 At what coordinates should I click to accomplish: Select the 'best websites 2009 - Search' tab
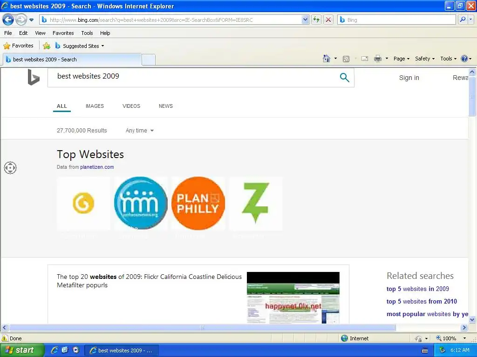click(72, 59)
